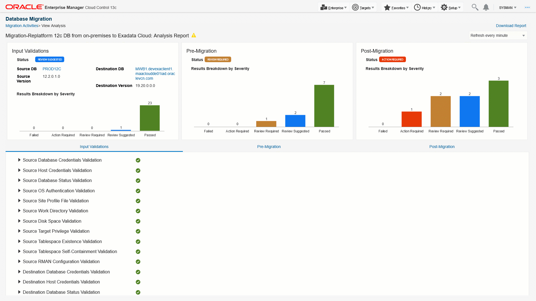Click the Download Report link
Image resolution: width=536 pixels, height=301 pixels.
click(x=511, y=26)
